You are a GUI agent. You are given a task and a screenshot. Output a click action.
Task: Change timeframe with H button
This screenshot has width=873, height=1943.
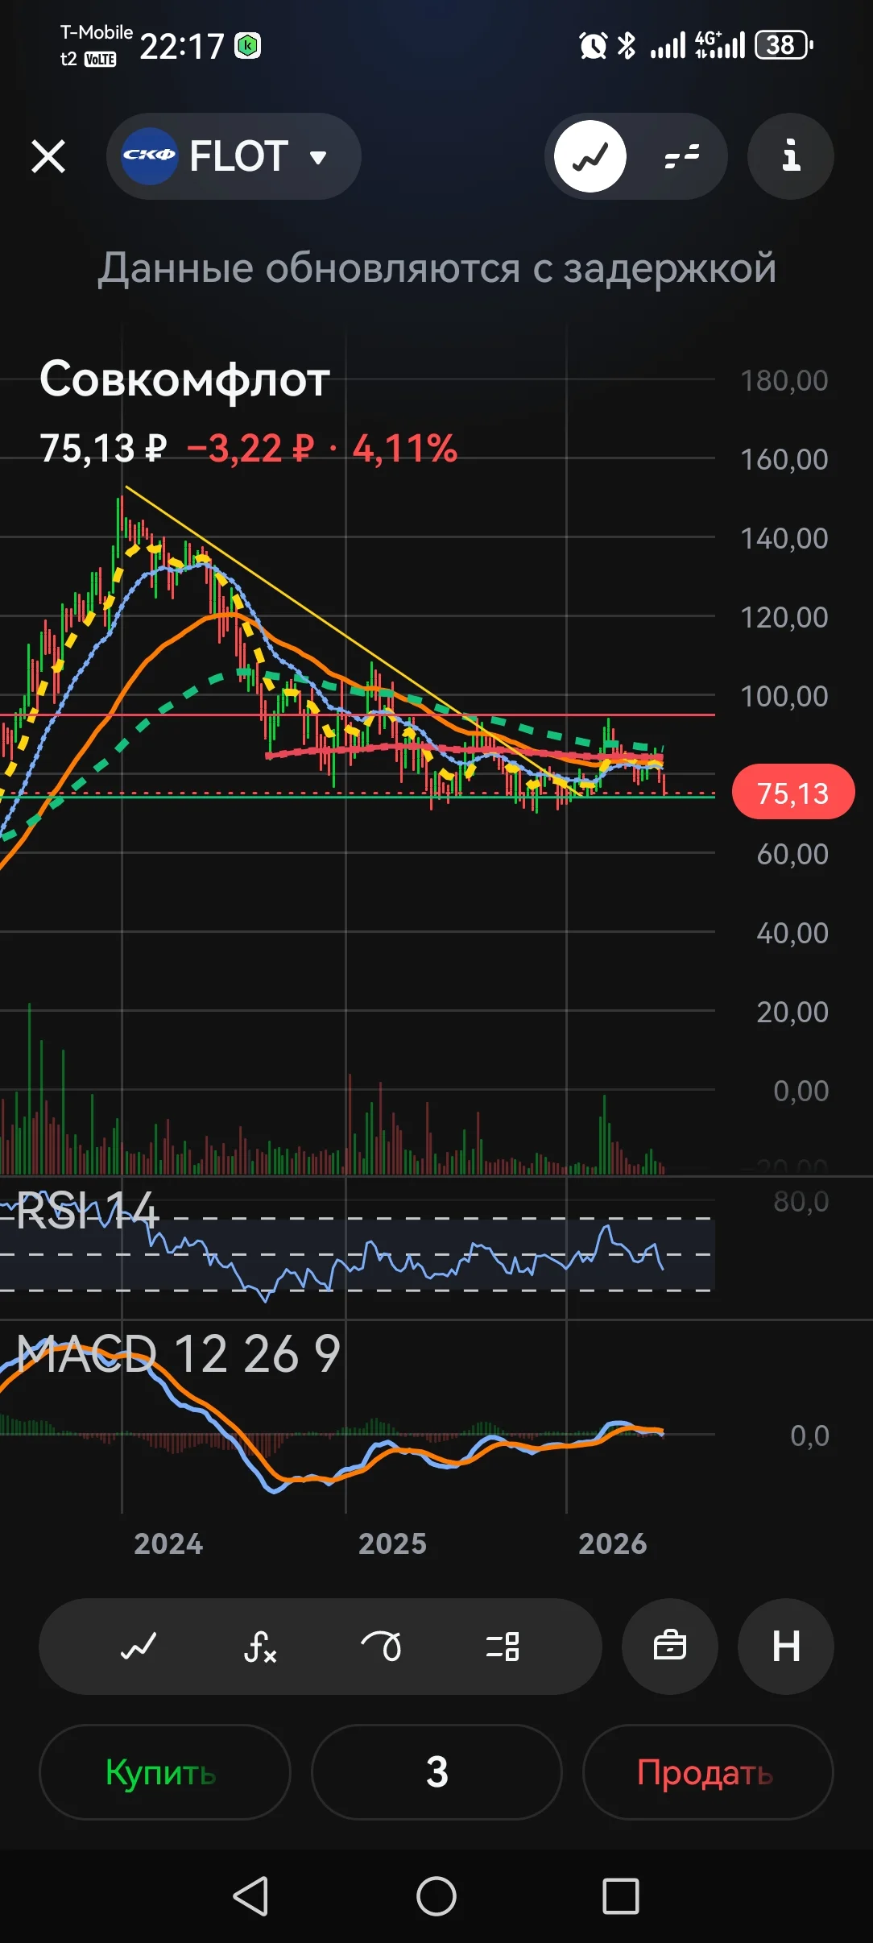click(786, 1646)
